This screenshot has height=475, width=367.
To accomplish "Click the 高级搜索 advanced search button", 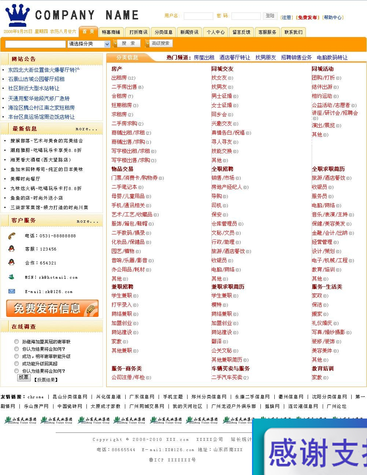I will pyautogui.click(x=159, y=43).
